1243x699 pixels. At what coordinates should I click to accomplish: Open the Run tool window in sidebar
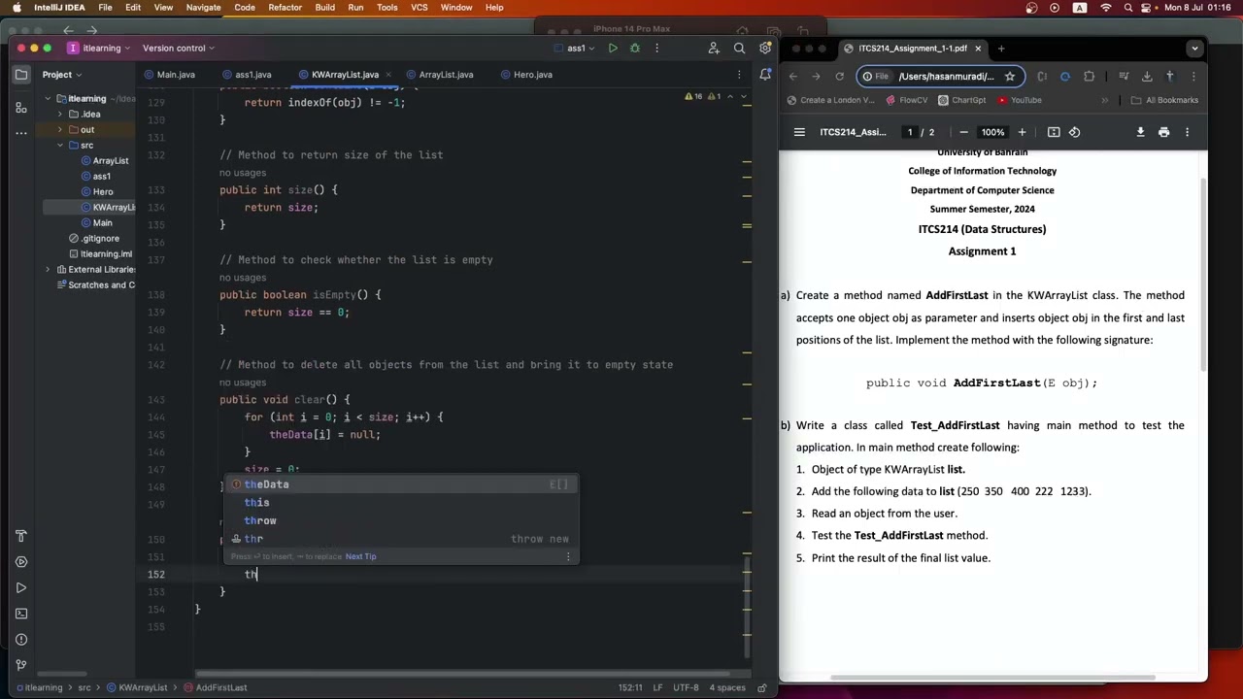coord(21,587)
